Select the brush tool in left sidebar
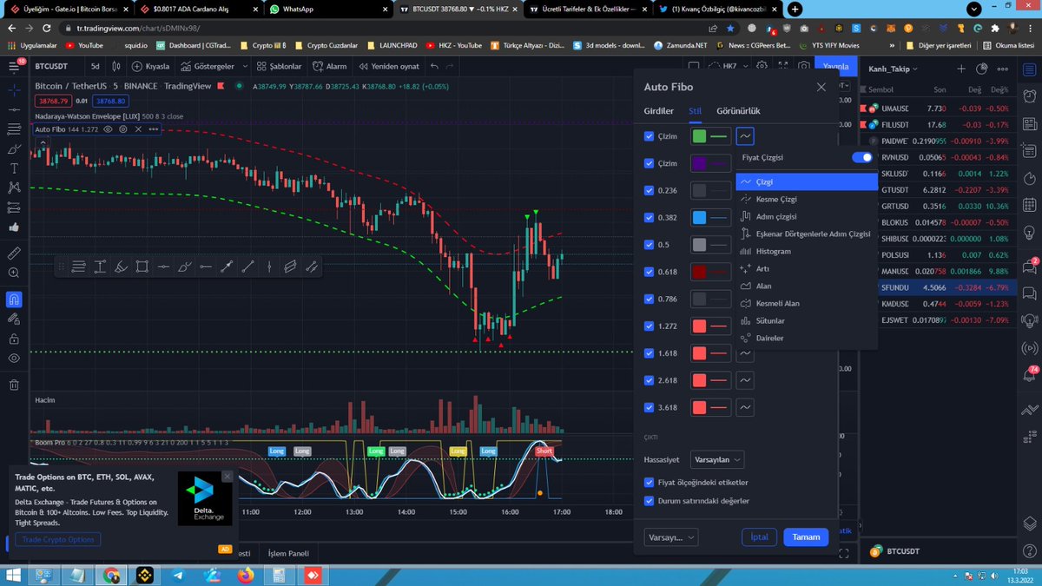The width and height of the screenshot is (1042, 586). [x=14, y=148]
